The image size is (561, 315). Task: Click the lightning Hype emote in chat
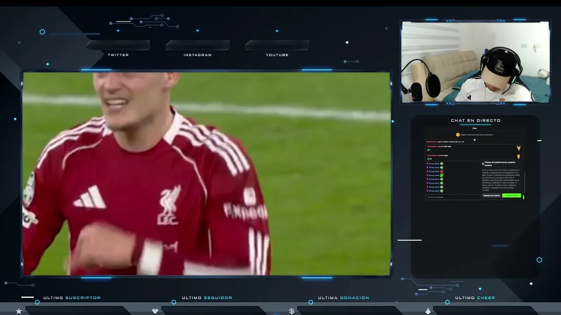[x=518, y=157]
